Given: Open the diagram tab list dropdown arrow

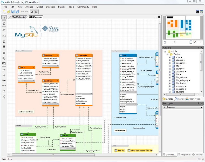Looking at the screenshot, I should [x=156, y=17].
